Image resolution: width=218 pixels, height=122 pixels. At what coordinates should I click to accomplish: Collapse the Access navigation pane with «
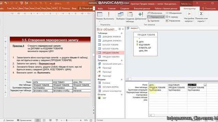click(123, 29)
